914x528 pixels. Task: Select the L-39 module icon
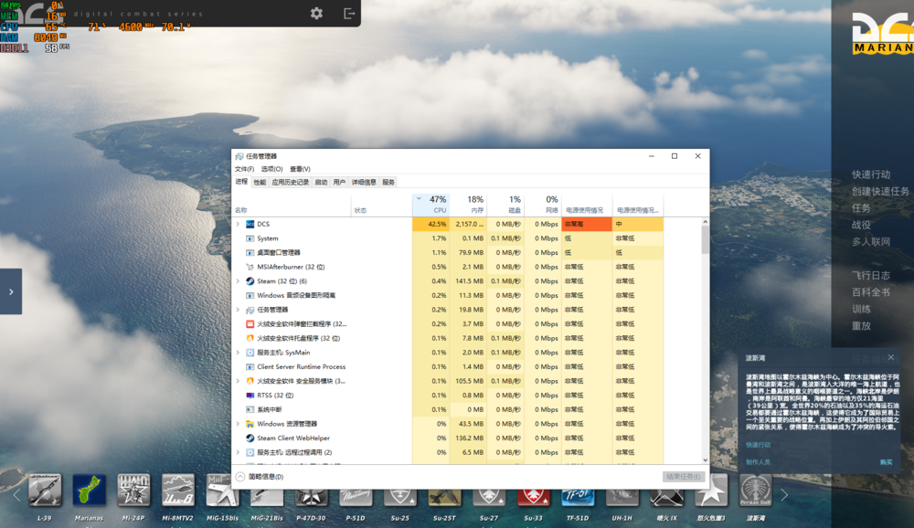[44, 490]
